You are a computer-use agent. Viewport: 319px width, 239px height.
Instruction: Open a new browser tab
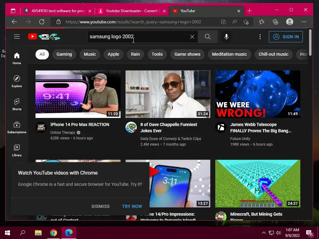point(250,11)
